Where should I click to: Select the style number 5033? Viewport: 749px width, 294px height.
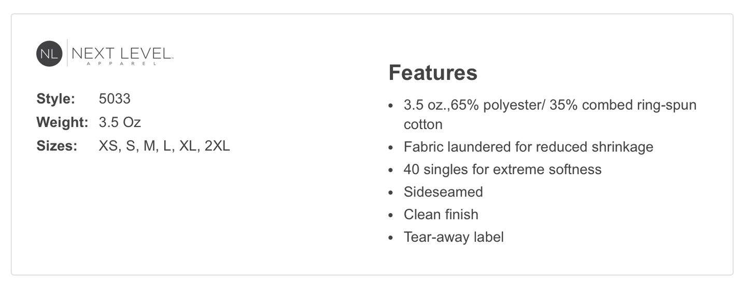tap(115, 99)
